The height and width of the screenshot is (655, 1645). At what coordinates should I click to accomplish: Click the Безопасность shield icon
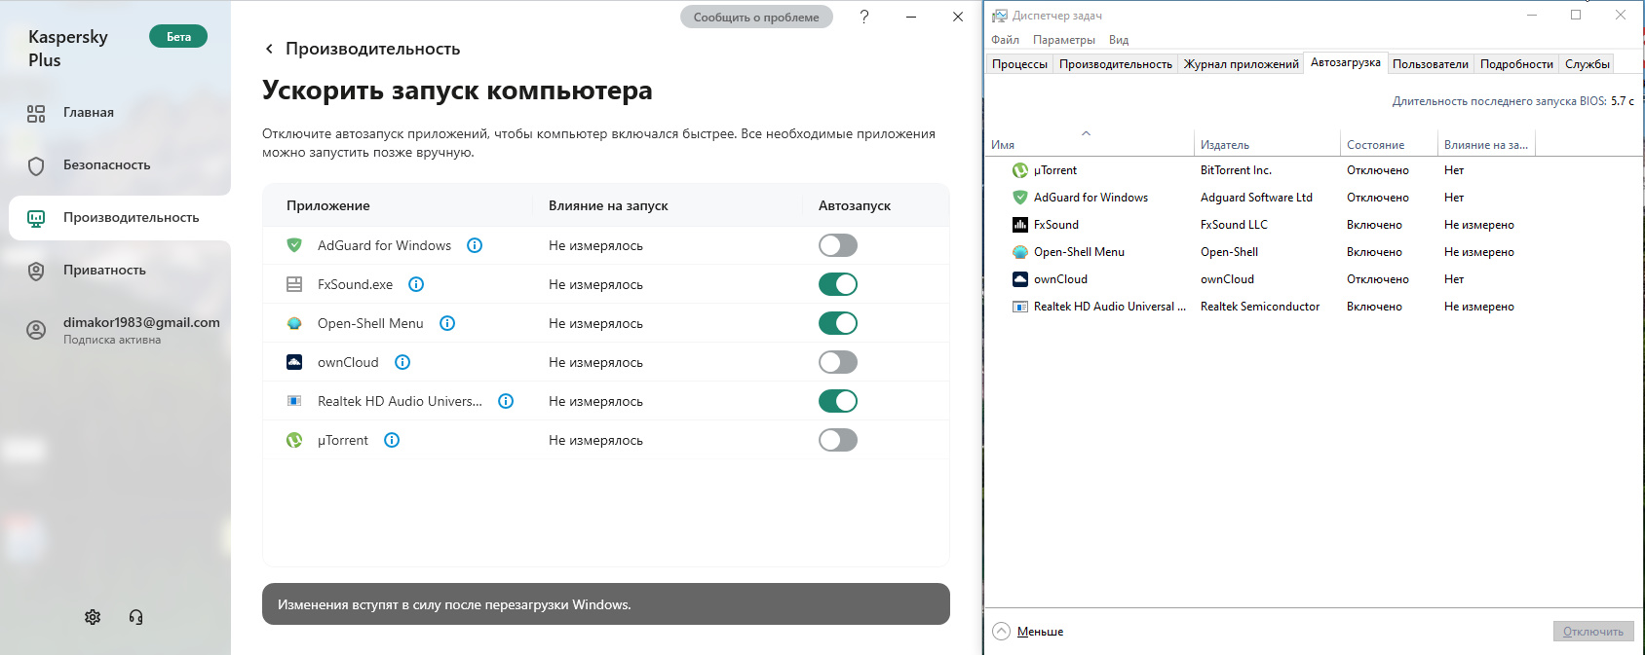[36, 165]
